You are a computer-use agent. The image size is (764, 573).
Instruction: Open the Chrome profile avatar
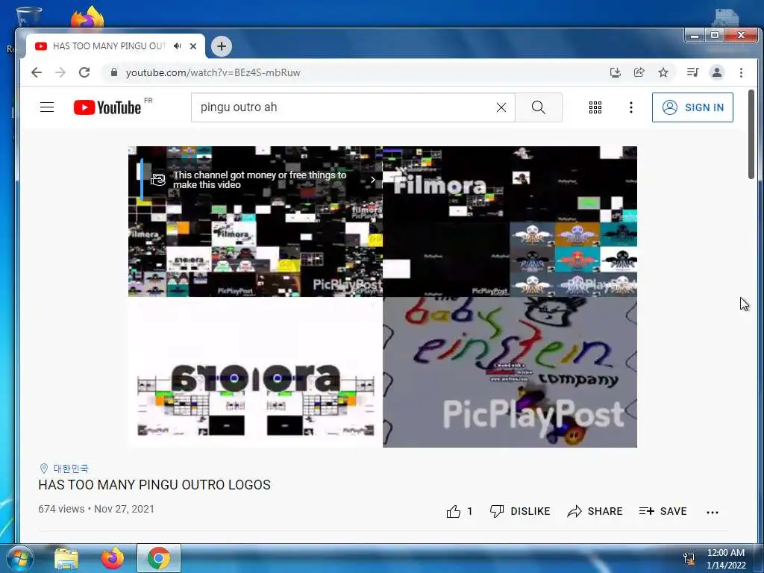coord(717,72)
